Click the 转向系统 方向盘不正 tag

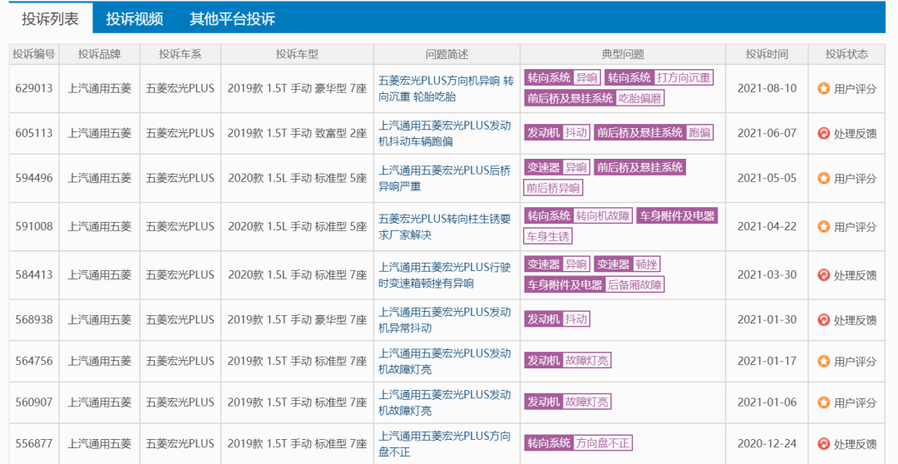[x=579, y=443]
